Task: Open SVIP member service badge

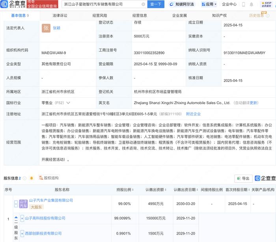Action: point(266,4)
